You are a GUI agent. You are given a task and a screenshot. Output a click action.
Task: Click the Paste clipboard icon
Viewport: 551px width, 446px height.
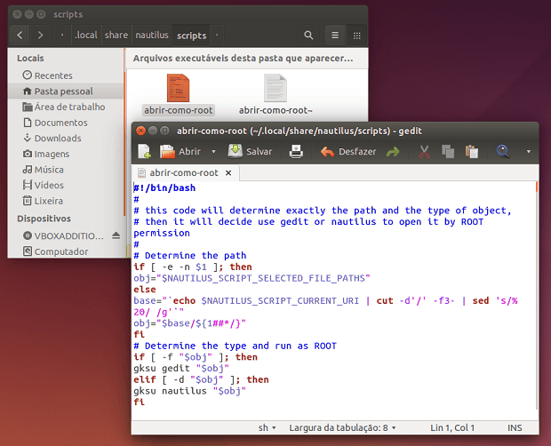pyautogui.click(x=472, y=152)
